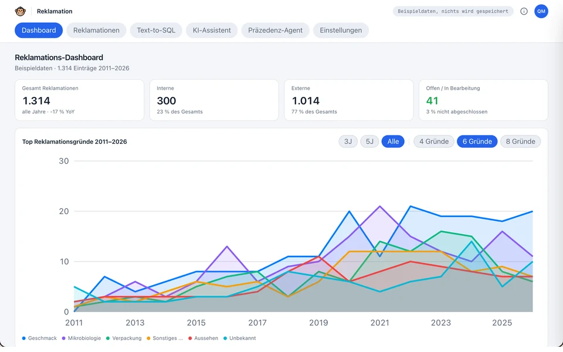This screenshot has width=563, height=352.
Task: Click the green value 41
Action: click(x=432, y=100)
